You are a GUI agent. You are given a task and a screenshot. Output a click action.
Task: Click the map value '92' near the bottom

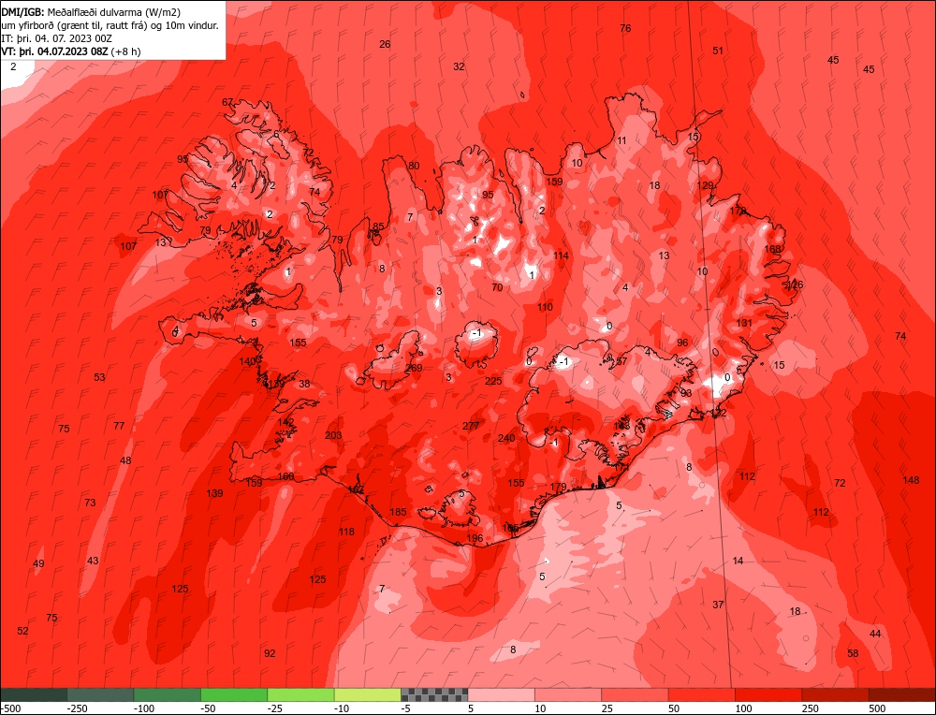270,653
